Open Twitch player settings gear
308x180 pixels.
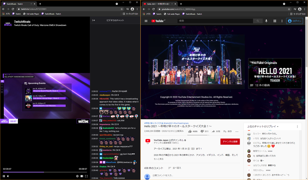(x=78, y=176)
